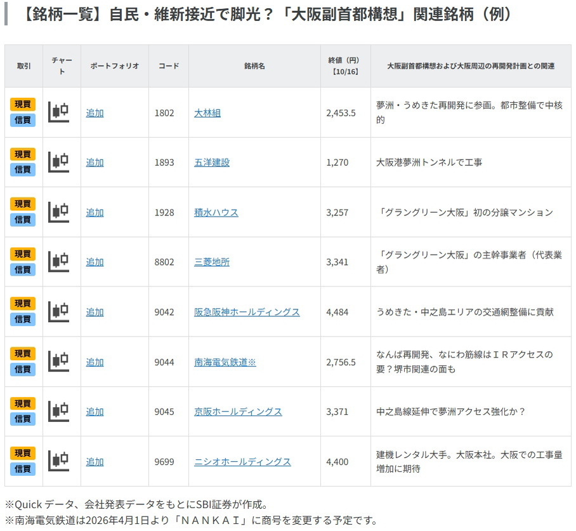Open the 三菱地所 stock name link
Screen dimensions: 576x531
(212, 262)
